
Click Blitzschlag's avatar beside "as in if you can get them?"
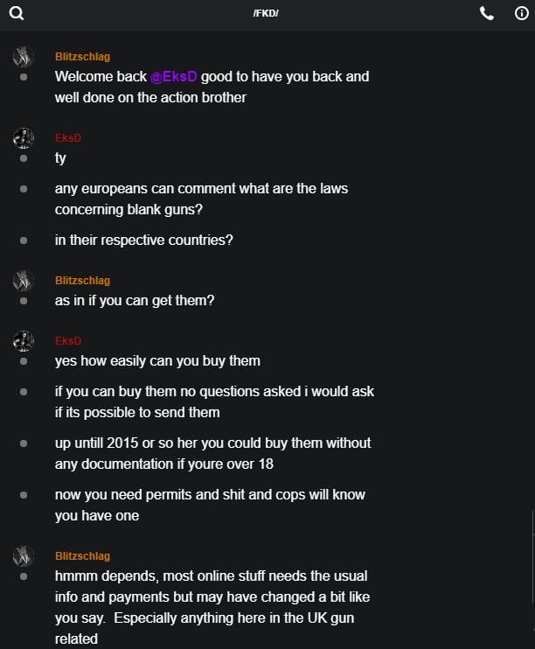[23, 281]
